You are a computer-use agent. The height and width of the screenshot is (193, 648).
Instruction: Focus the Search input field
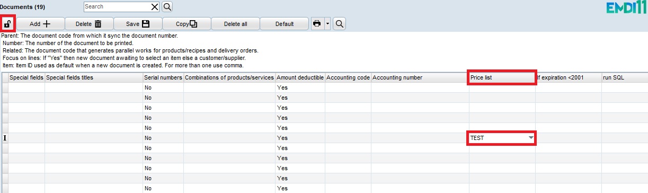117,7
